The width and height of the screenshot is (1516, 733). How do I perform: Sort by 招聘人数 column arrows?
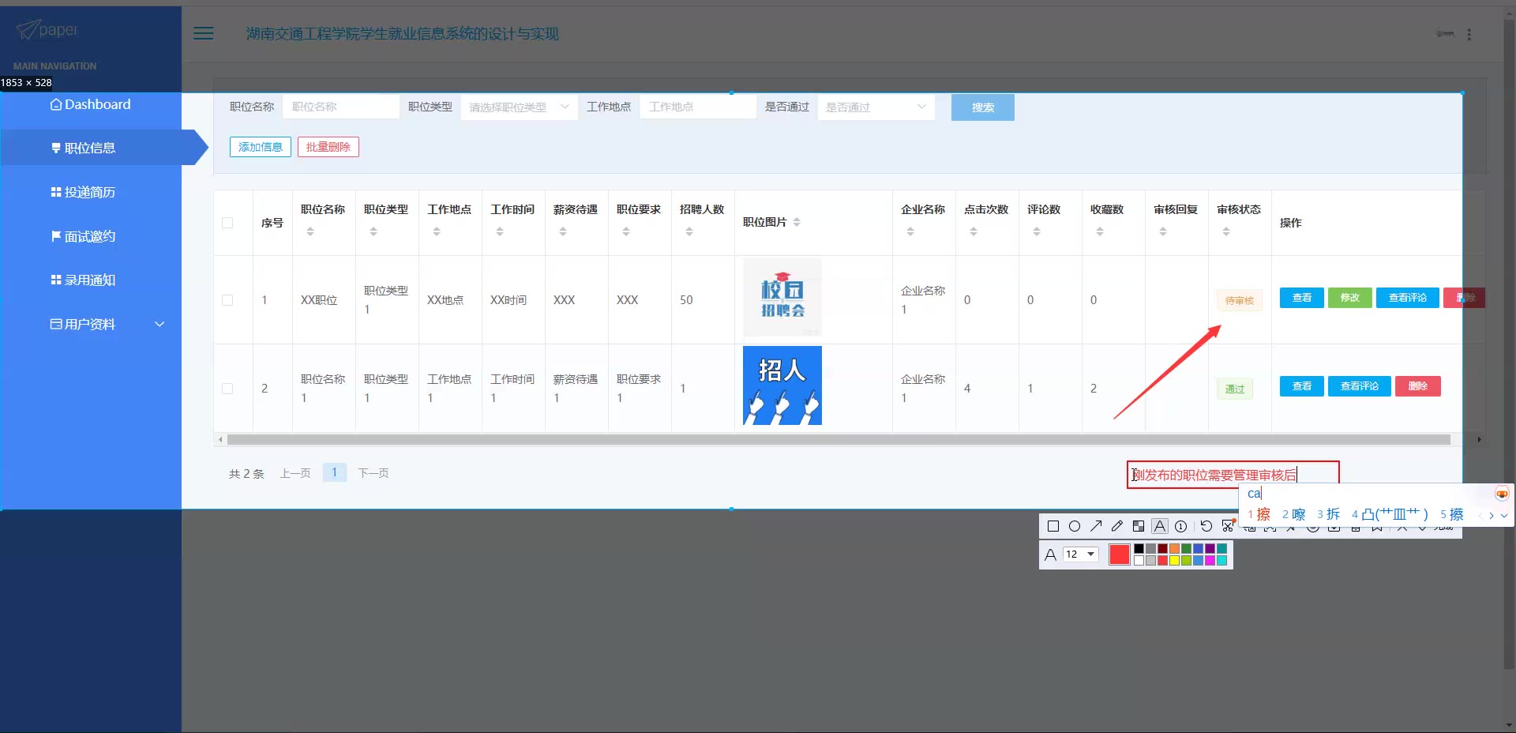pyautogui.click(x=689, y=231)
